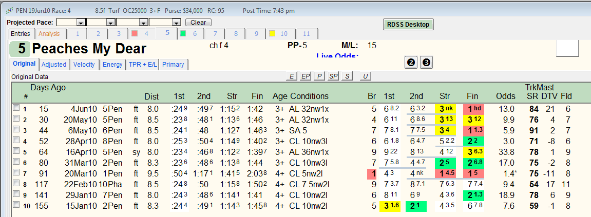Check the box for row 9 (29Jan10)

tap(16, 193)
